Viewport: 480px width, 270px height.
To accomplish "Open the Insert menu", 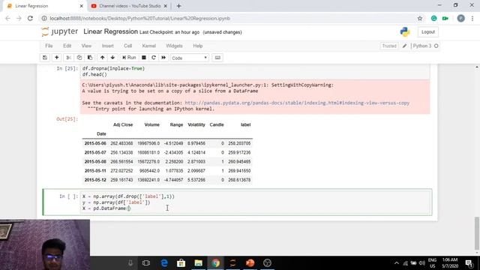I will point(108,46).
